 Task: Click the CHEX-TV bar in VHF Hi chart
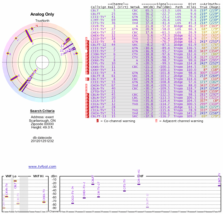click(44, 202)
